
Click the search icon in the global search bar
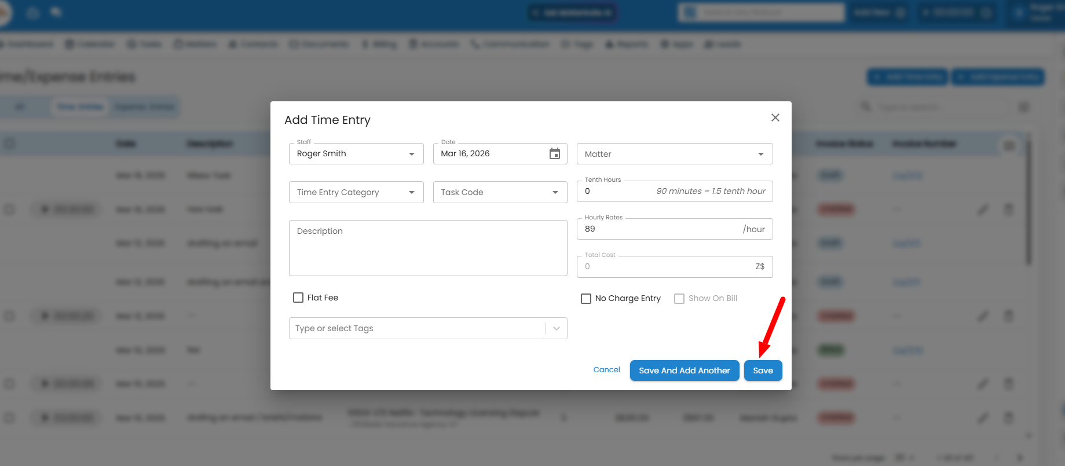point(689,13)
